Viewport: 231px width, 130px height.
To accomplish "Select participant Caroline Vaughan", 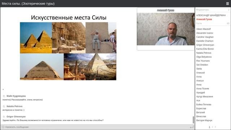I will pyautogui.click(x=205, y=37).
